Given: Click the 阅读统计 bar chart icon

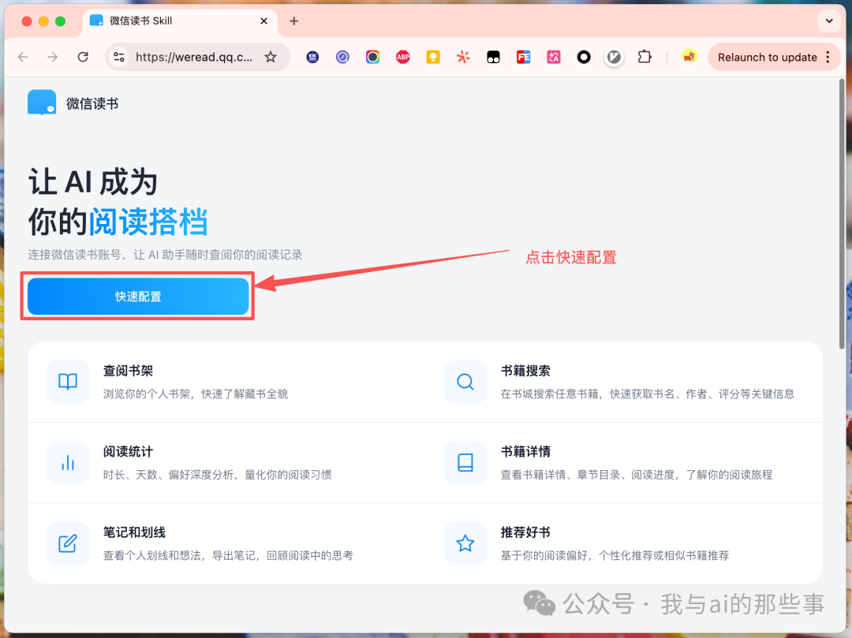Looking at the screenshot, I should pos(68,463).
